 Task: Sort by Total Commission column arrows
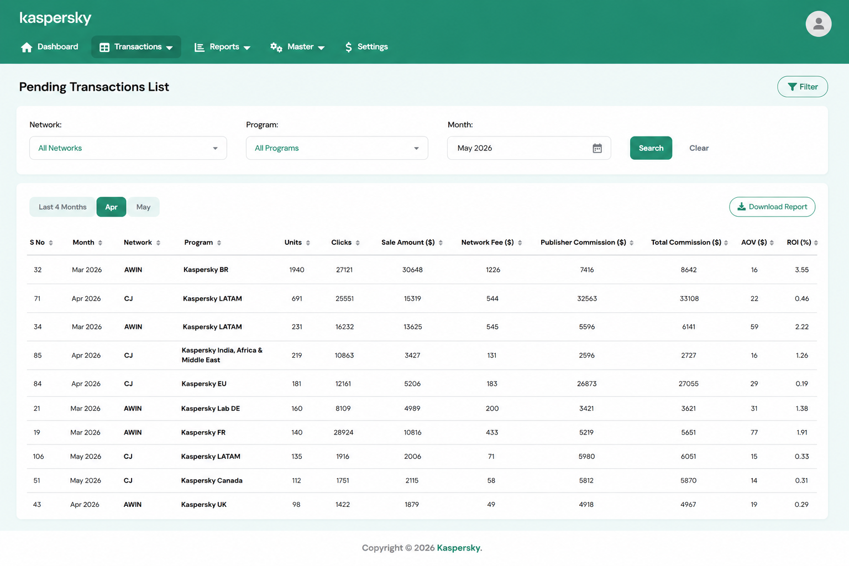(726, 243)
